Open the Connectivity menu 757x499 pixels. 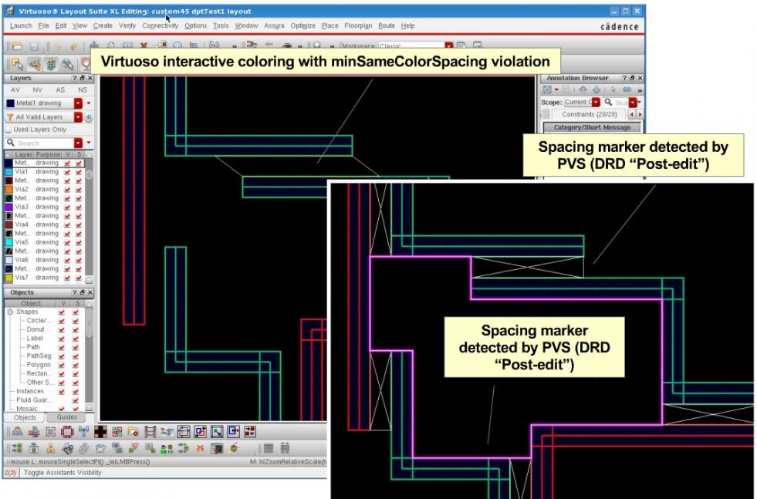[x=160, y=25]
